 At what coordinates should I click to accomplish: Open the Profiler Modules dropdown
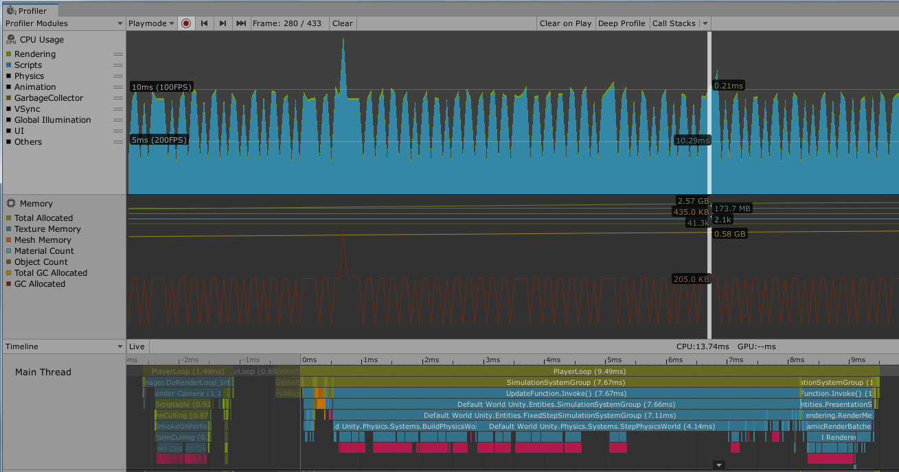click(64, 23)
